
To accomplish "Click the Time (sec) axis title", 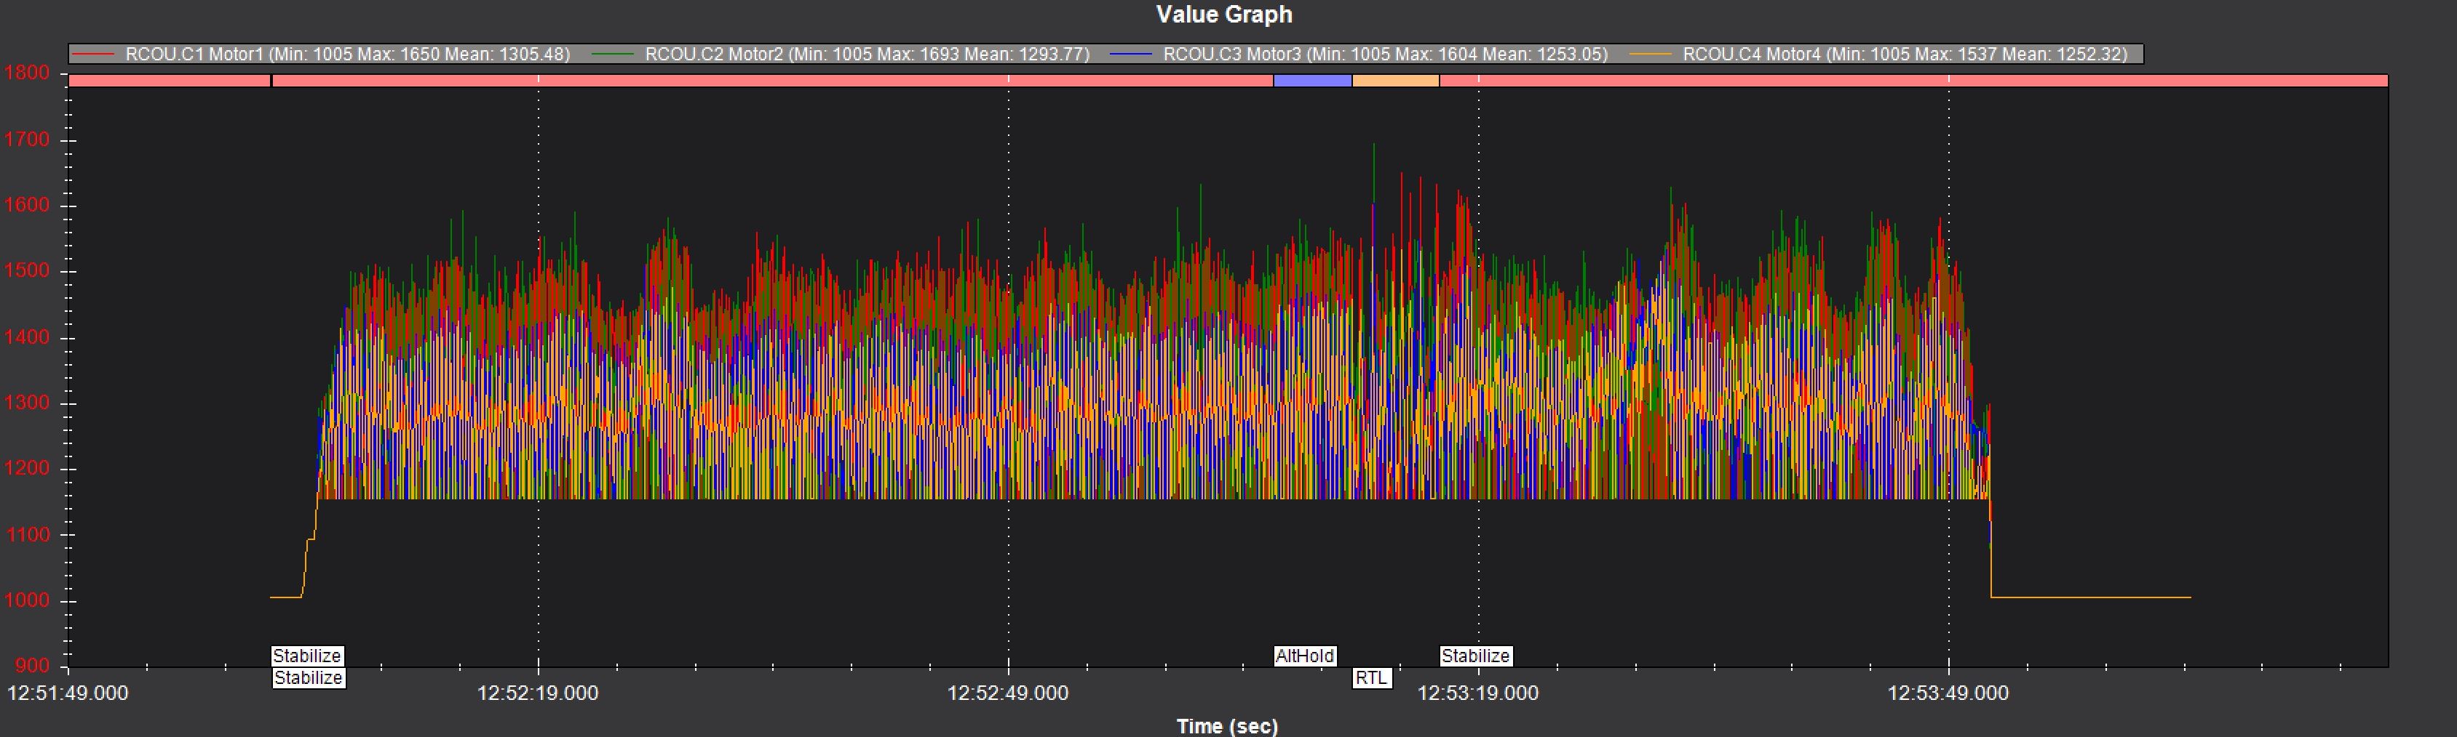I will click(x=1226, y=725).
